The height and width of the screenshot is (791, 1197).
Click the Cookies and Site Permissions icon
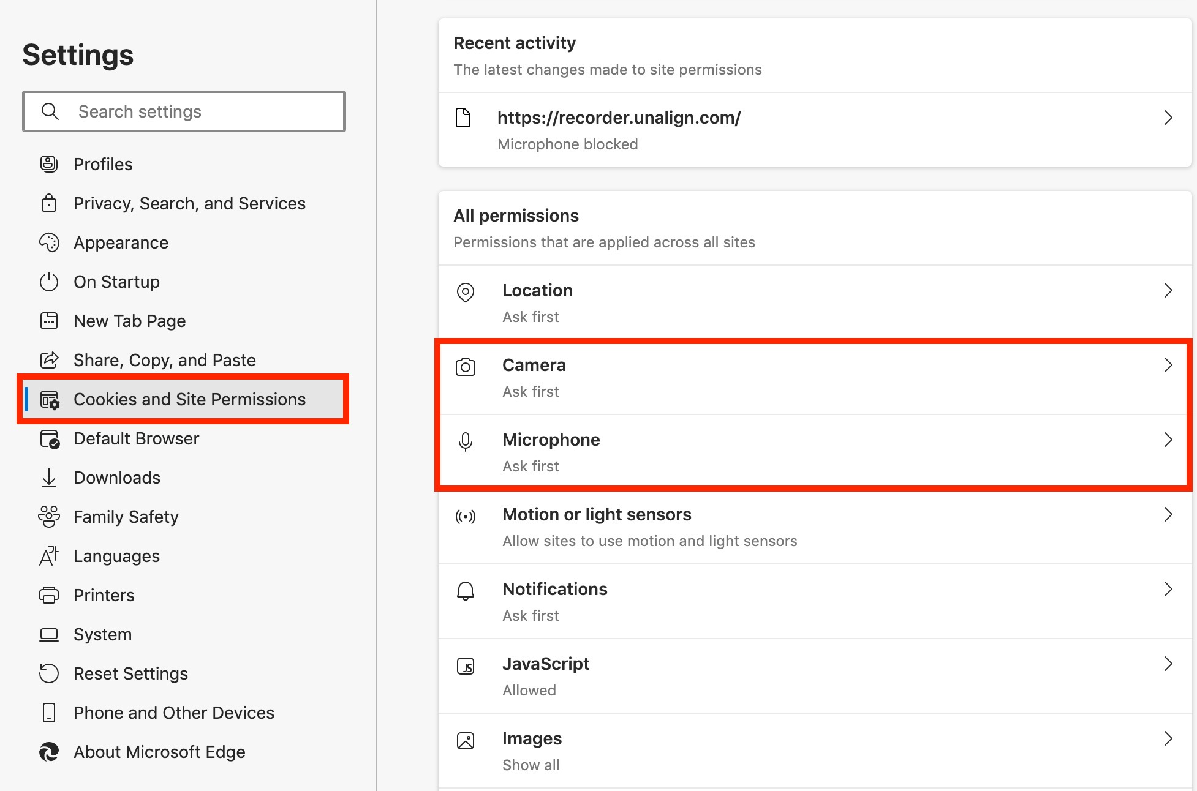(x=50, y=400)
